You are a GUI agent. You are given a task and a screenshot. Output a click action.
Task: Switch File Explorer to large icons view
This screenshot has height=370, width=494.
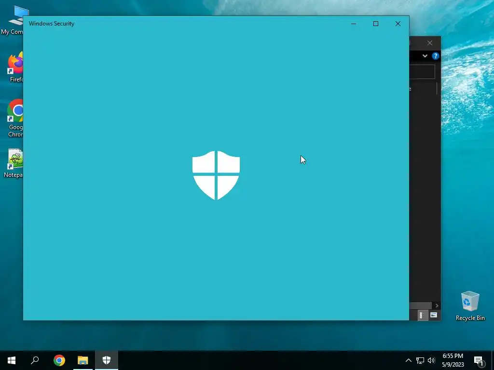(434, 315)
